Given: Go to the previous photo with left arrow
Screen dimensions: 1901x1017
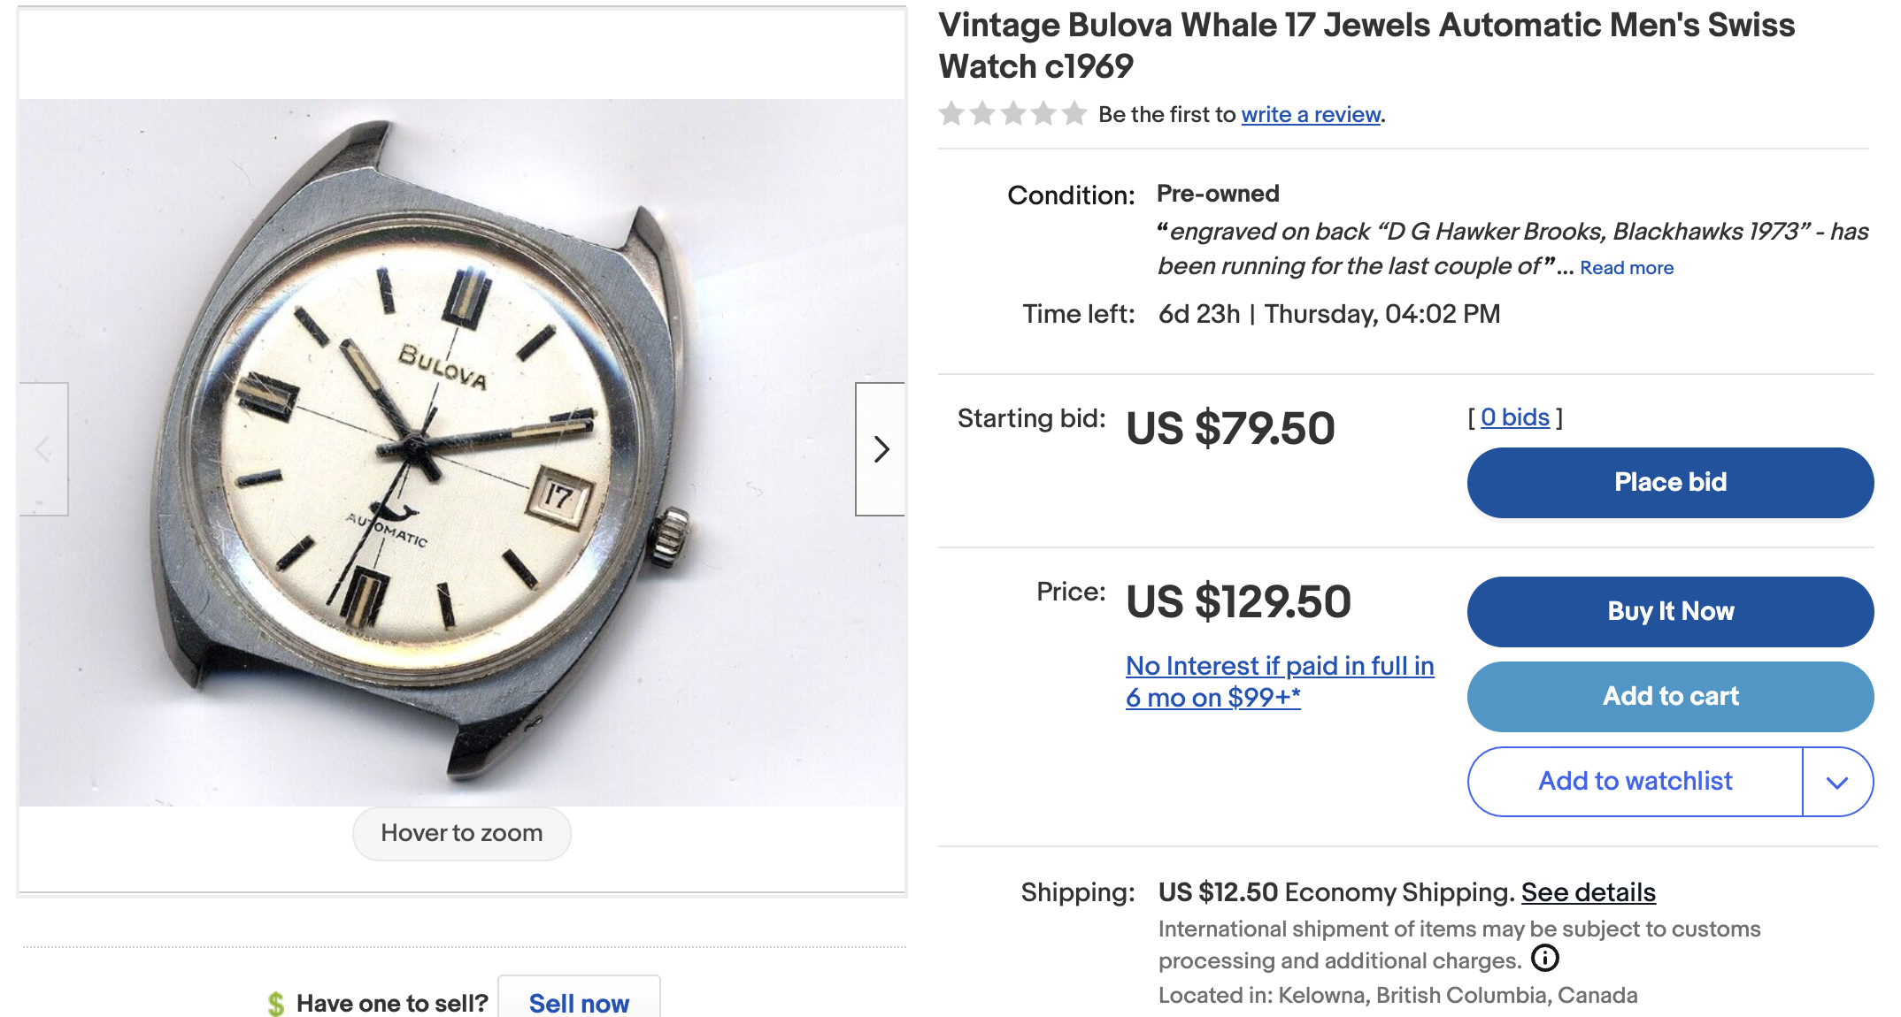Looking at the screenshot, I should point(43,449).
